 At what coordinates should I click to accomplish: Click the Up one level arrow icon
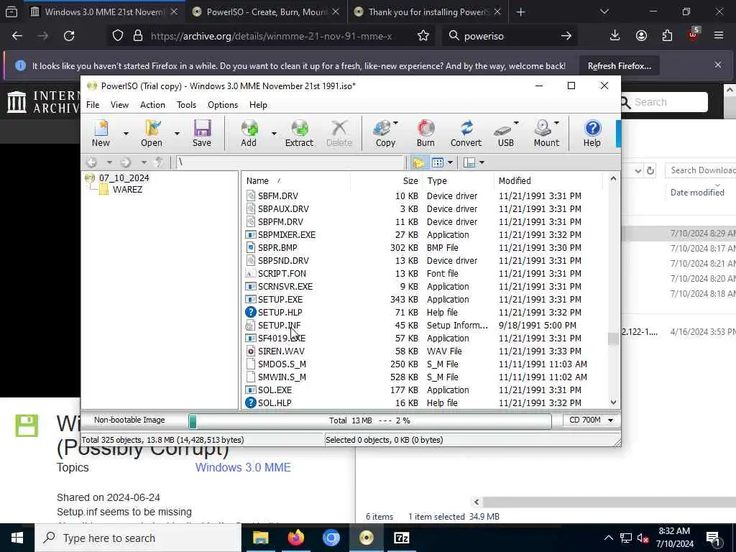click(x=159, y=162)
